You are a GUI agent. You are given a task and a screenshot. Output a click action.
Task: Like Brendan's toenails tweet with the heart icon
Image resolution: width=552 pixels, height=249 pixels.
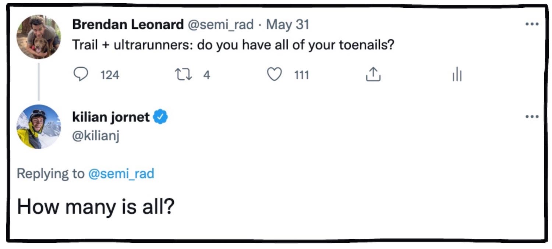[x=274, y=74]
